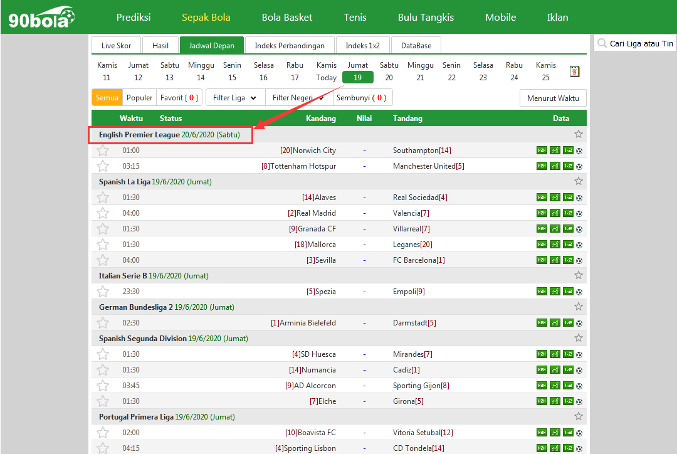Open Prediksi in top navigation

pos(134,18)
